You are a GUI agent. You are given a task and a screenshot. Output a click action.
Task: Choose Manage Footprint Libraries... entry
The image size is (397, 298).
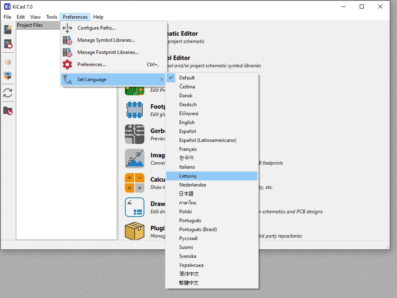pos(114,52)
